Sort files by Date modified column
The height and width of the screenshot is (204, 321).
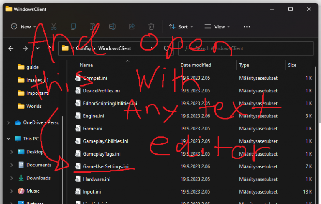click(196, 65)
